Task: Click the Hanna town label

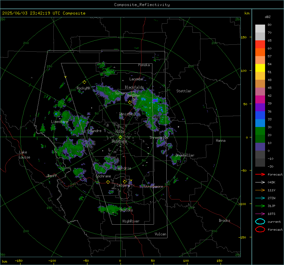Action: (221, 141)
